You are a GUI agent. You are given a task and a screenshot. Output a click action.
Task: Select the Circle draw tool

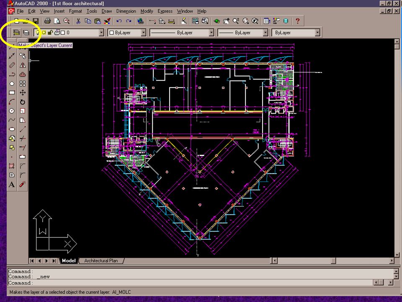(x=12, y=111)
